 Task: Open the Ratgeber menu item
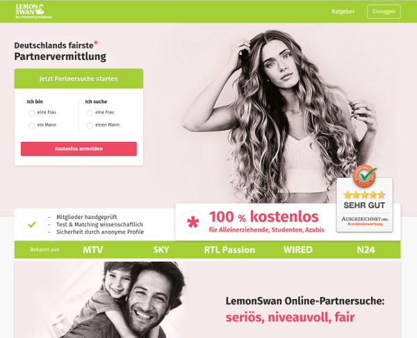click(343, 12)
